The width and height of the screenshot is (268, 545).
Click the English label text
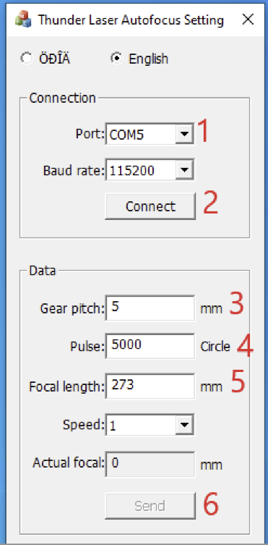point(148,59)
